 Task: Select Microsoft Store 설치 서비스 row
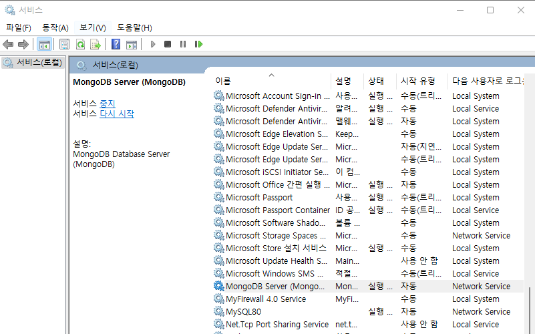click(x=368, y=248)
